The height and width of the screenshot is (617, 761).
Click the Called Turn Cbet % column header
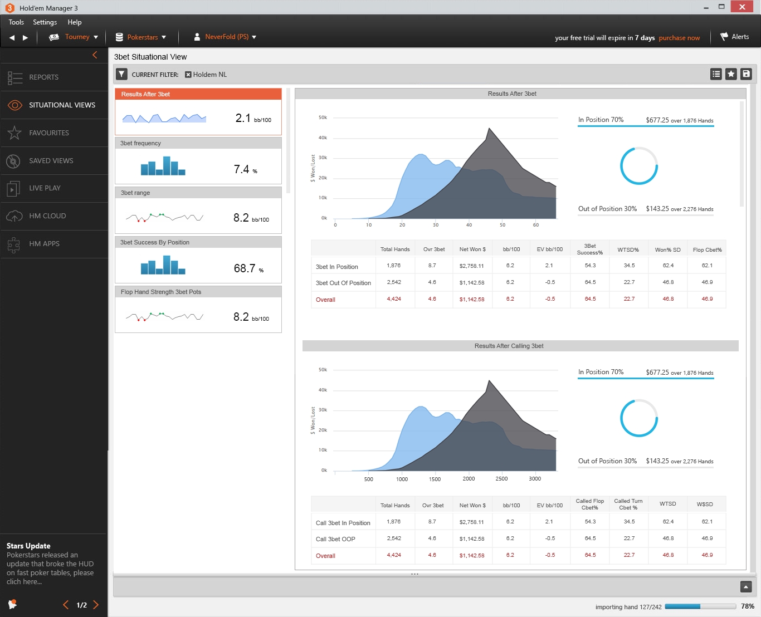[x=628, y=504]
